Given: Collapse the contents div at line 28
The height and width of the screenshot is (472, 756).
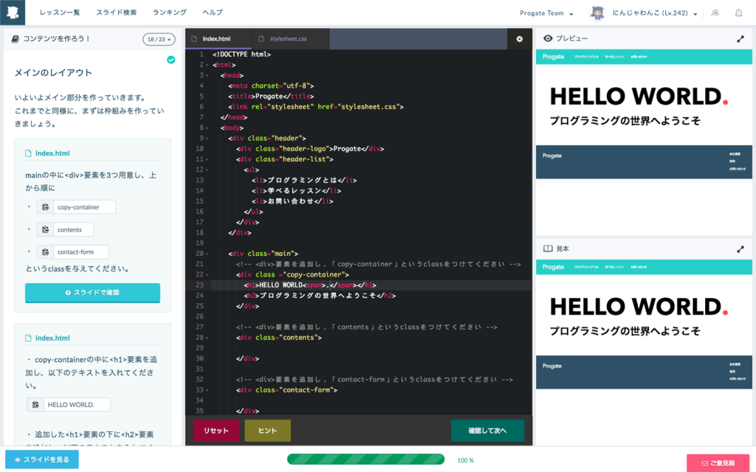Looking at the screenshot, I should pos(207,338).
